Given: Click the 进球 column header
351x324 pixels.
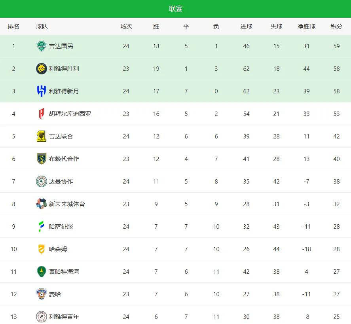Looking at the screenshot, I should tap(246, 27).
